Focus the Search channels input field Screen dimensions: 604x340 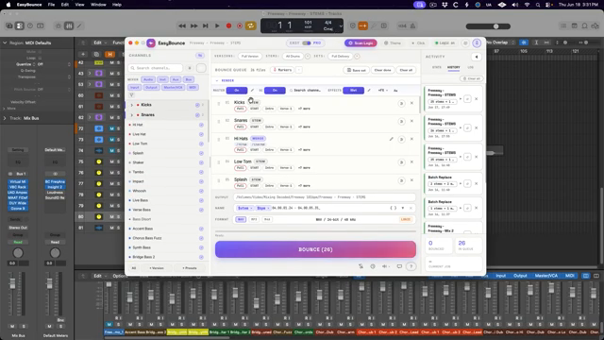tap(156, 68)
